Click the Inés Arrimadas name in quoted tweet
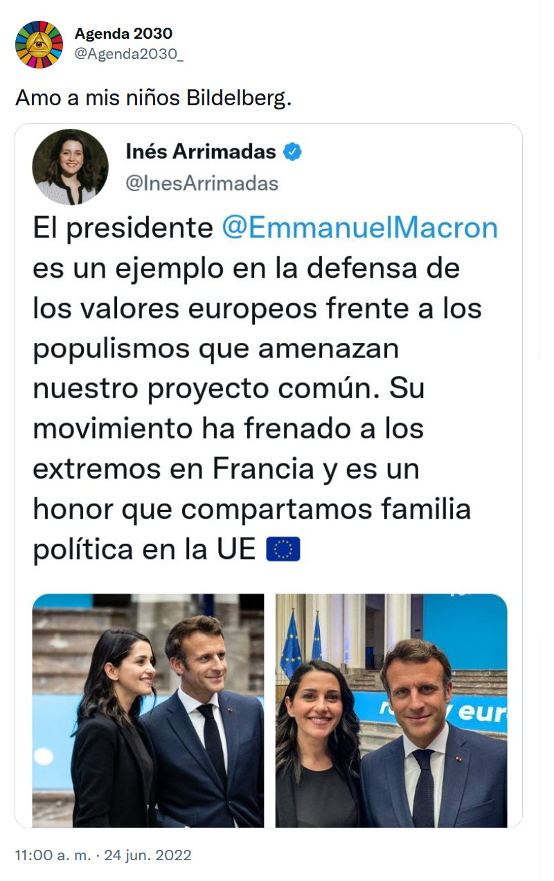 click(x=201, y=152)
